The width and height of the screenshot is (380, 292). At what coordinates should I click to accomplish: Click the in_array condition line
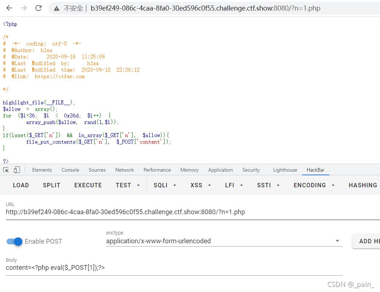(86, 135)
